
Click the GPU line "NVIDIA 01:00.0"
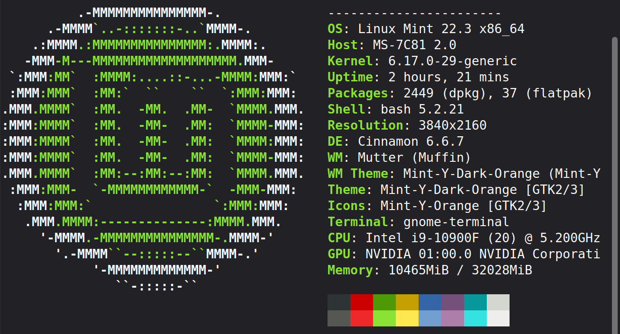click(419, 255)
